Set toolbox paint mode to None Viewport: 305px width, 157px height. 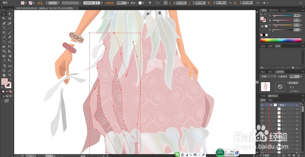(x=11, y=91)
